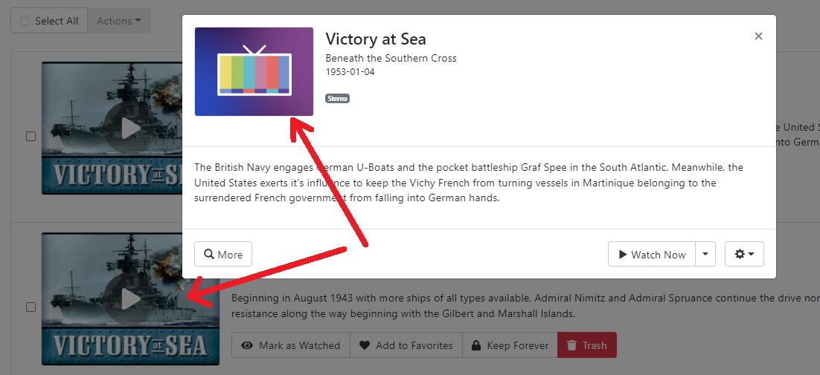Open the gear settings dropdown
This screenshot has height=375, width=820.
[744, 255]
